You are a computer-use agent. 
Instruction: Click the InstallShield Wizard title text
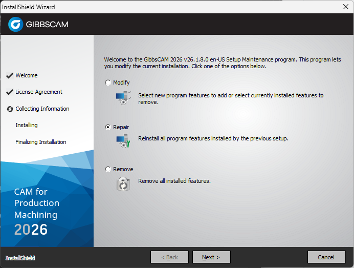29,7
